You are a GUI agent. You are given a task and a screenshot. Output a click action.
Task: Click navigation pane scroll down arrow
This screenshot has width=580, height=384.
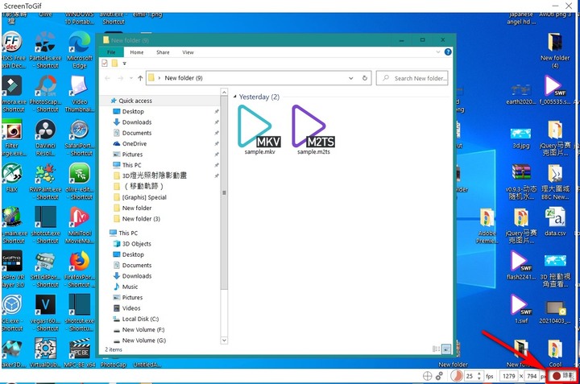click(x=224, y=340)
